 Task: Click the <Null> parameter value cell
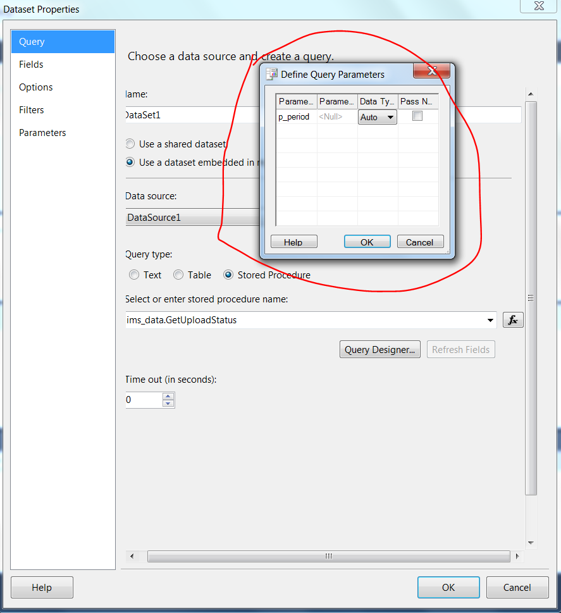(x=337, y=117)
